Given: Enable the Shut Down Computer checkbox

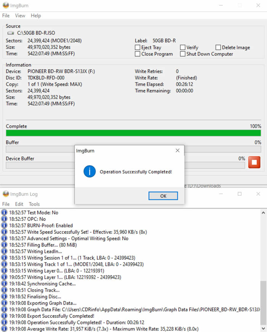Looking at the screenshot, I should [183, 54].
